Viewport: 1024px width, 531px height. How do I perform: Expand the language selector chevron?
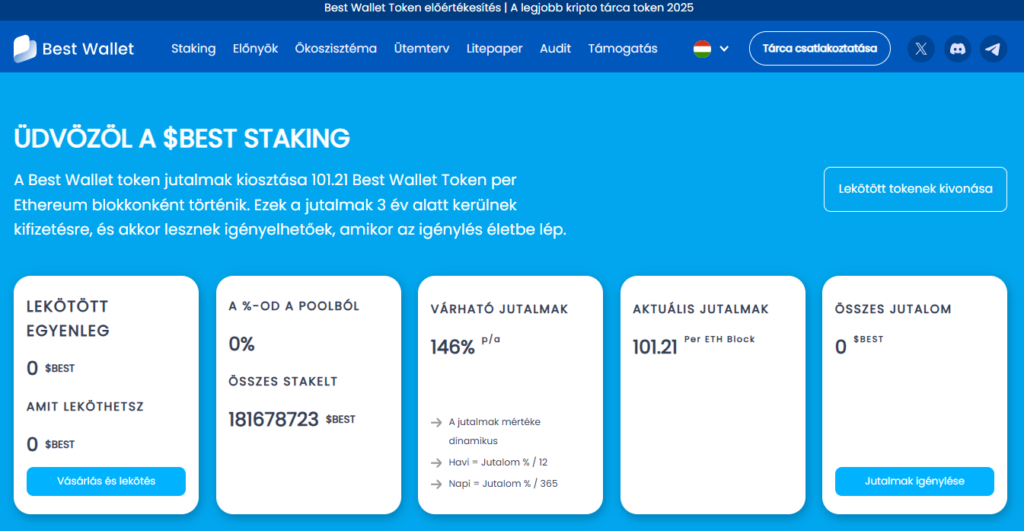pyautogui.click(x=724, y=49)
